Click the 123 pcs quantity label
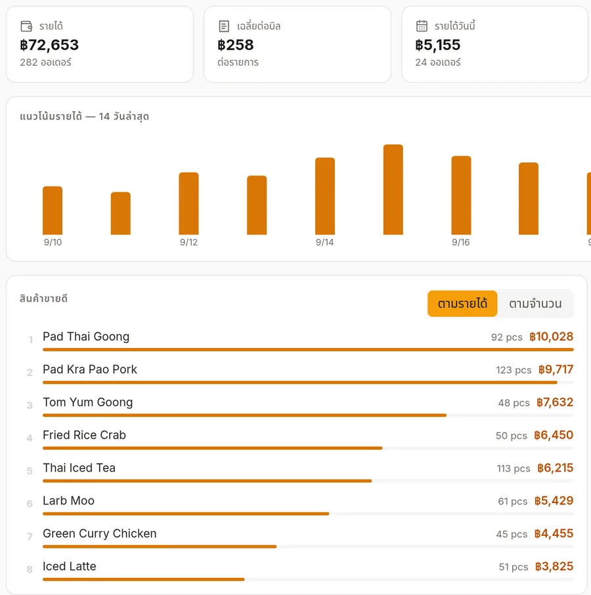Image resolution: width=591 pixels, height=595 pixels. click(x=514, y=370)
